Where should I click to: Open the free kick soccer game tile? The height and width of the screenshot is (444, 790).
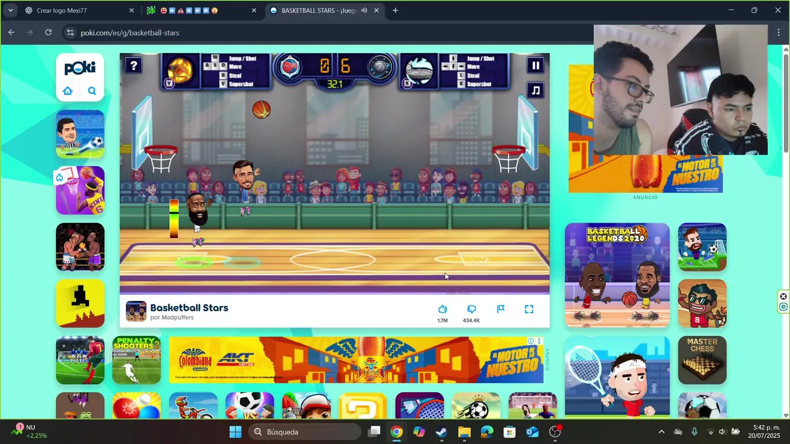[x=80, y=360]
